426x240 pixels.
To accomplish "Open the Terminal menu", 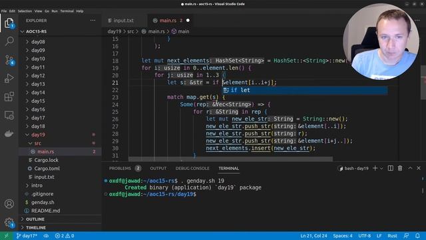I will [x=67, y=11].
